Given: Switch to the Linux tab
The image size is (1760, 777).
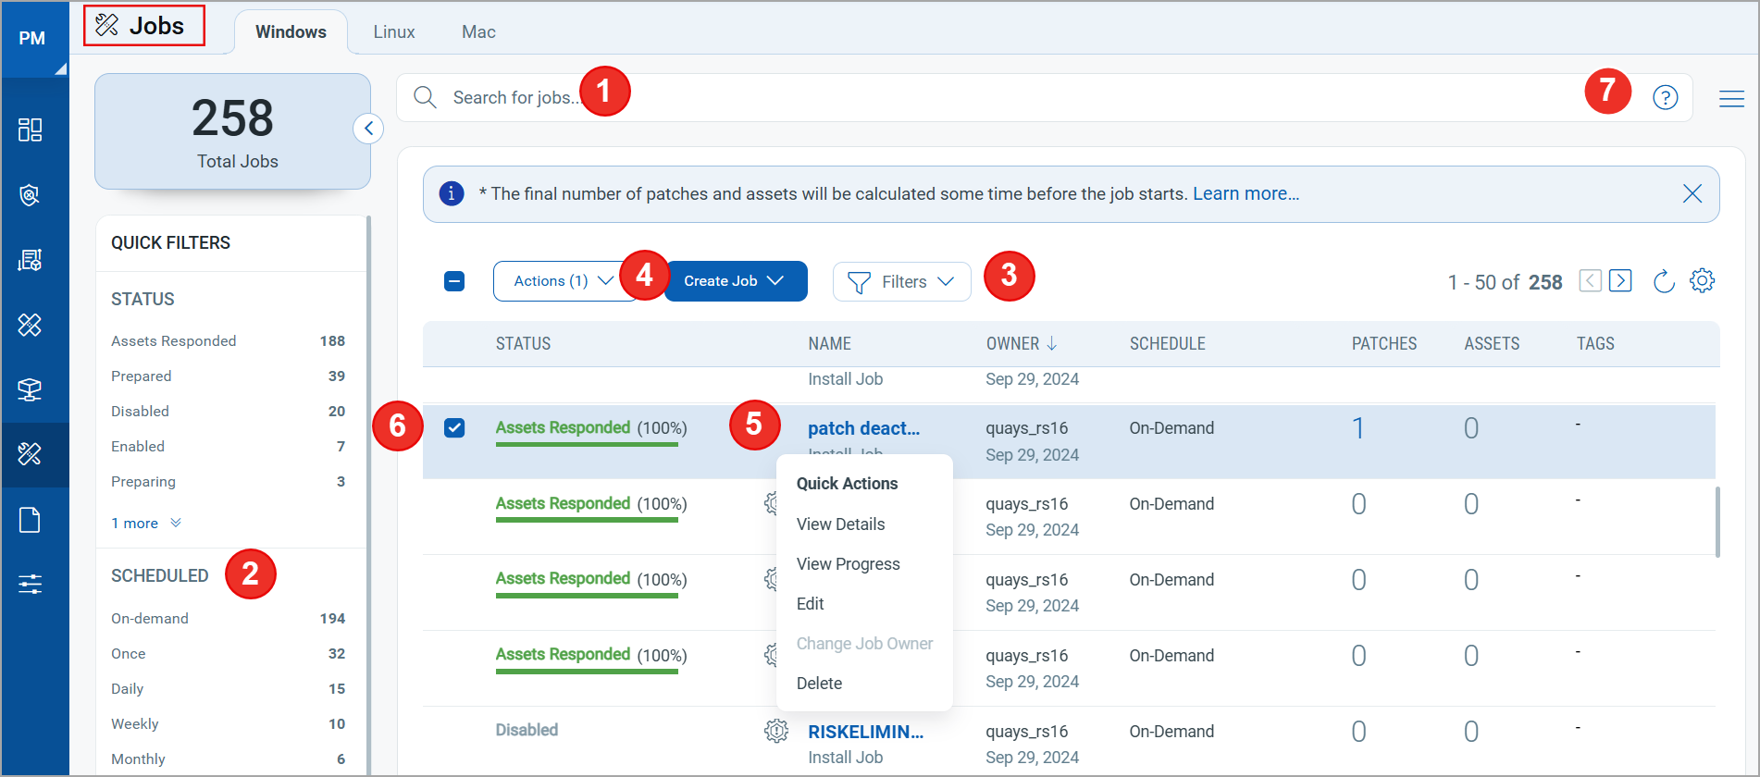Looking at the screenshot, I should tap(394, 31).
